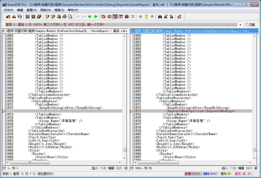
Task: Click the compare files cherry icon
Action: 8,17
